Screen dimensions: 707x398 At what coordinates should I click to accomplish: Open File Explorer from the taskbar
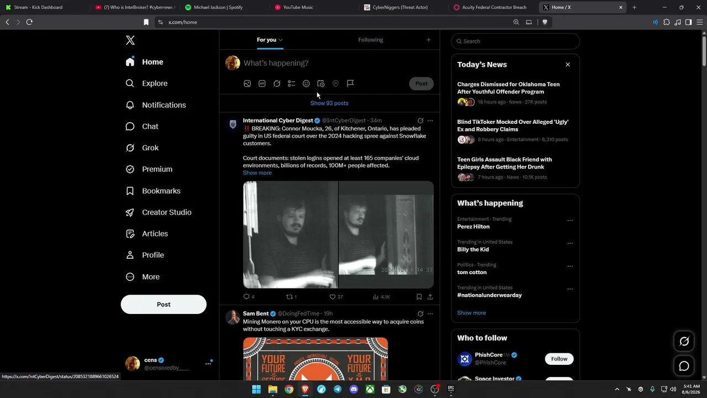(x=273, y=389)
